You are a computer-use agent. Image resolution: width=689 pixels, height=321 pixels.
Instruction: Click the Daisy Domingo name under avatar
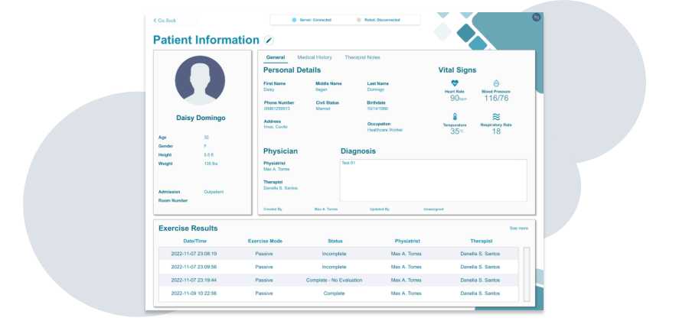pos(201,118)
